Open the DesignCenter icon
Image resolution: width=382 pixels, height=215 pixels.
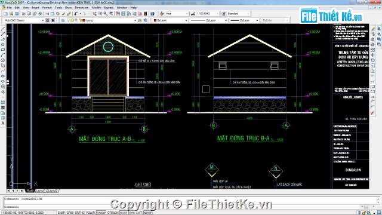click(124, 14)
